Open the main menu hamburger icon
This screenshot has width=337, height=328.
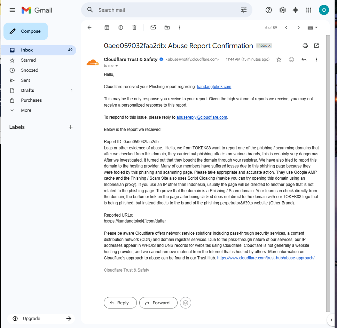(13, 10)
